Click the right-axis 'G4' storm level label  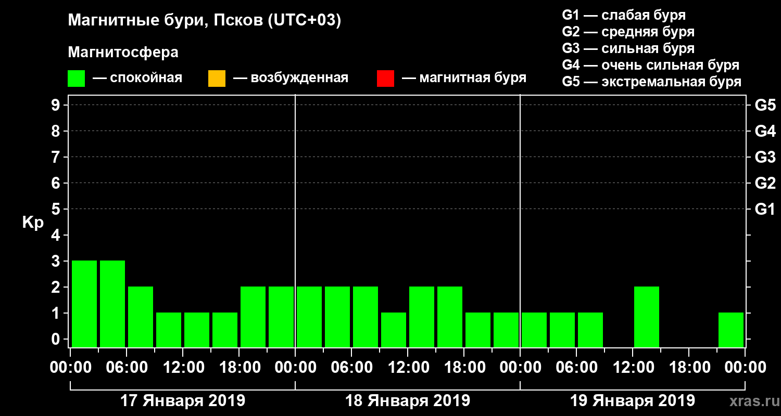tap(765, 131)
